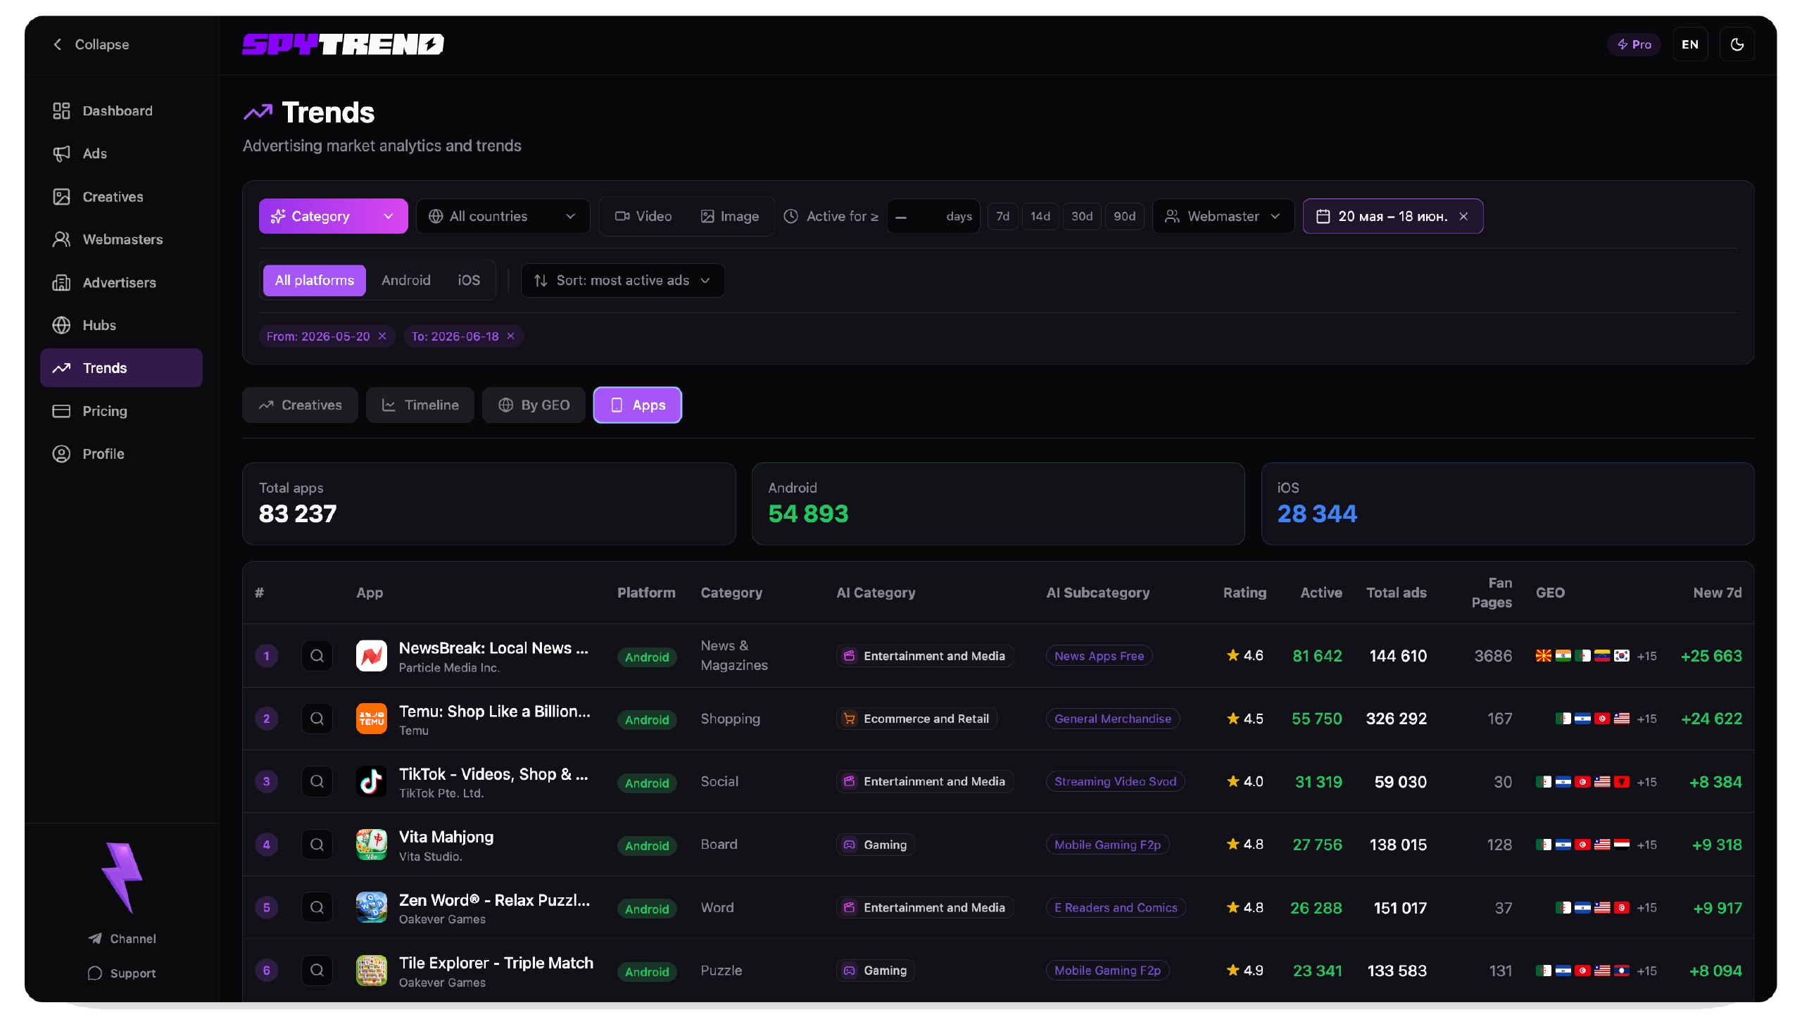Viewport: 1802px width, 1036px height.
Task: Open Profile in the sidebar
Action: [x=122, y=454]
